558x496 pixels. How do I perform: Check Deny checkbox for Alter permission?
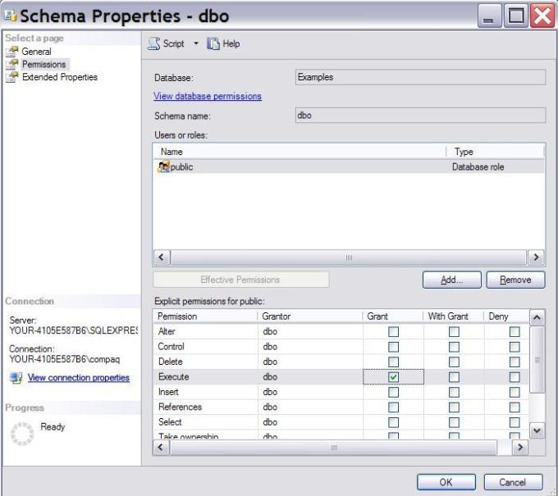(515, 332)
